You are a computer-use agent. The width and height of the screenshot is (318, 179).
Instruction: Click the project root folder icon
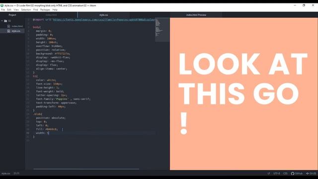tap(5, 21)
